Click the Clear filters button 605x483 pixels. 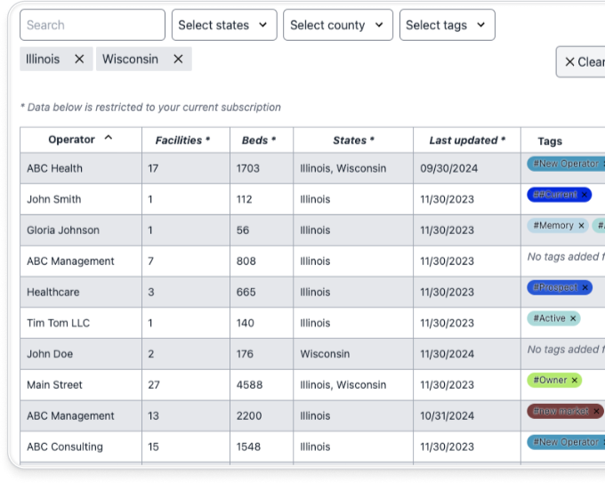pos(583,62)
